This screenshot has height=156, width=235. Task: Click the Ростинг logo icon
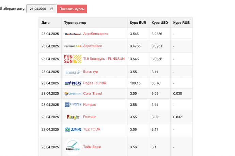73,117
